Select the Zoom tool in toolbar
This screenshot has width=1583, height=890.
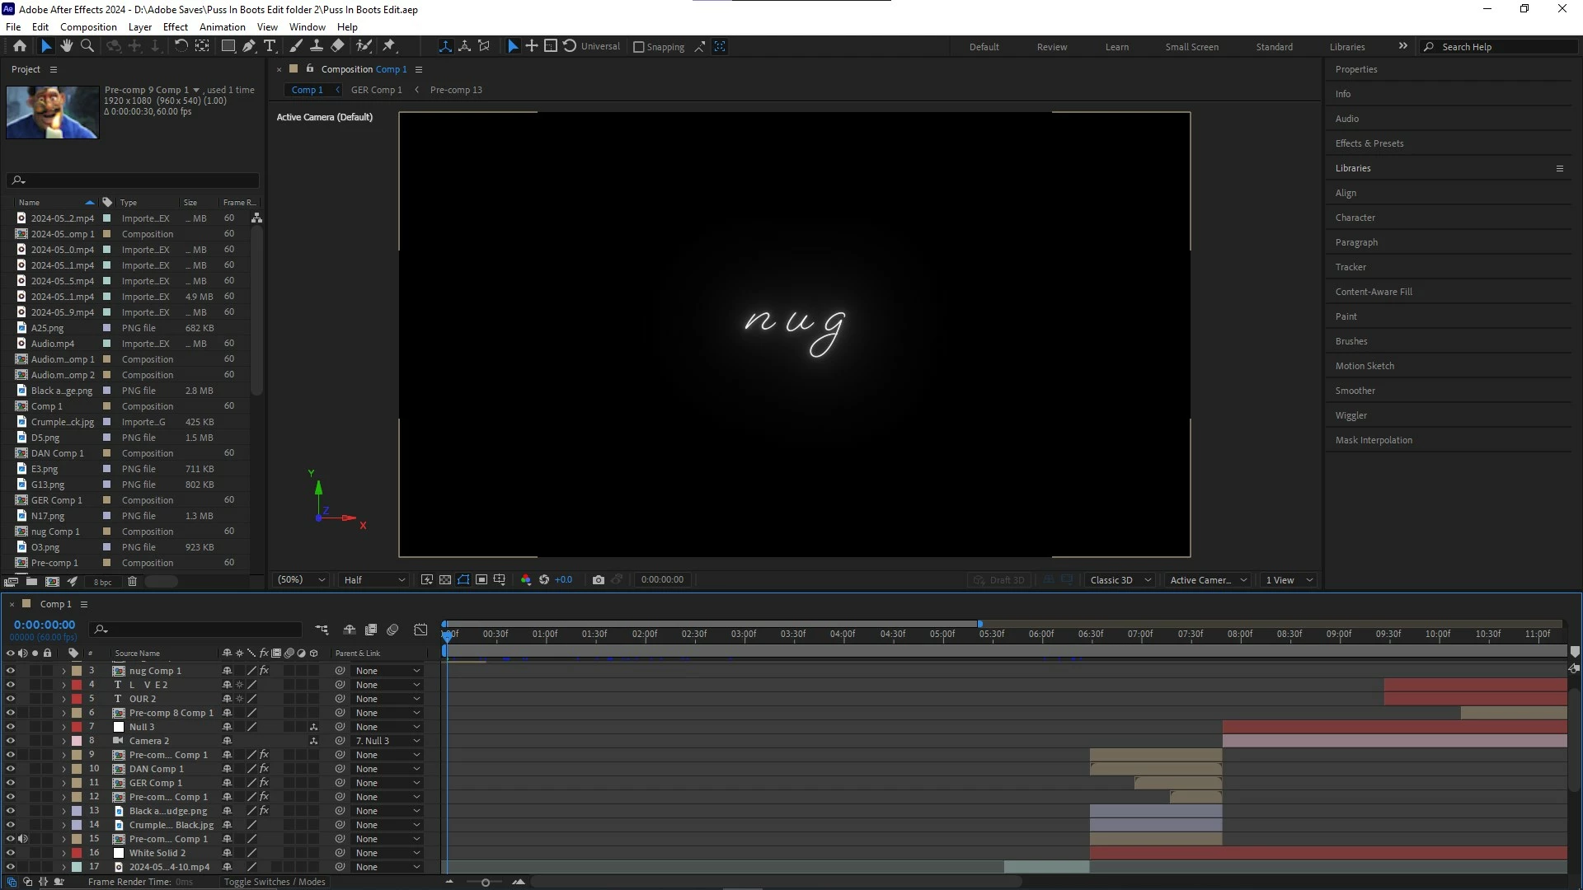point(87,46)
